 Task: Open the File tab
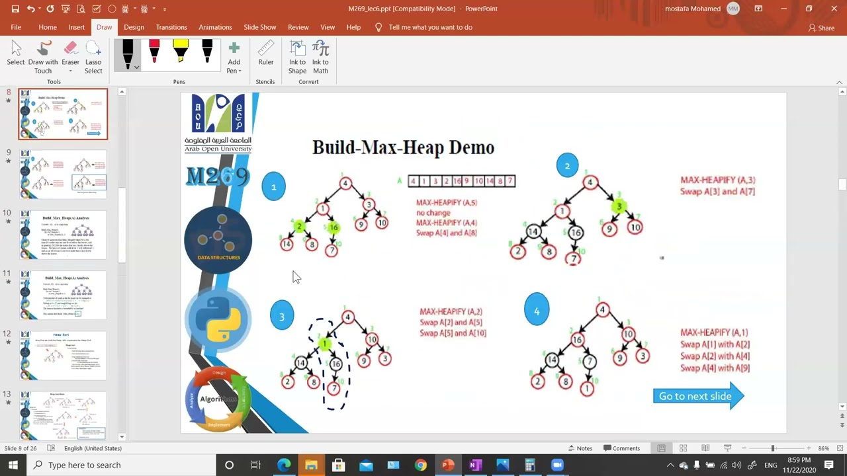pyautogui.click(x=16, y=27)
